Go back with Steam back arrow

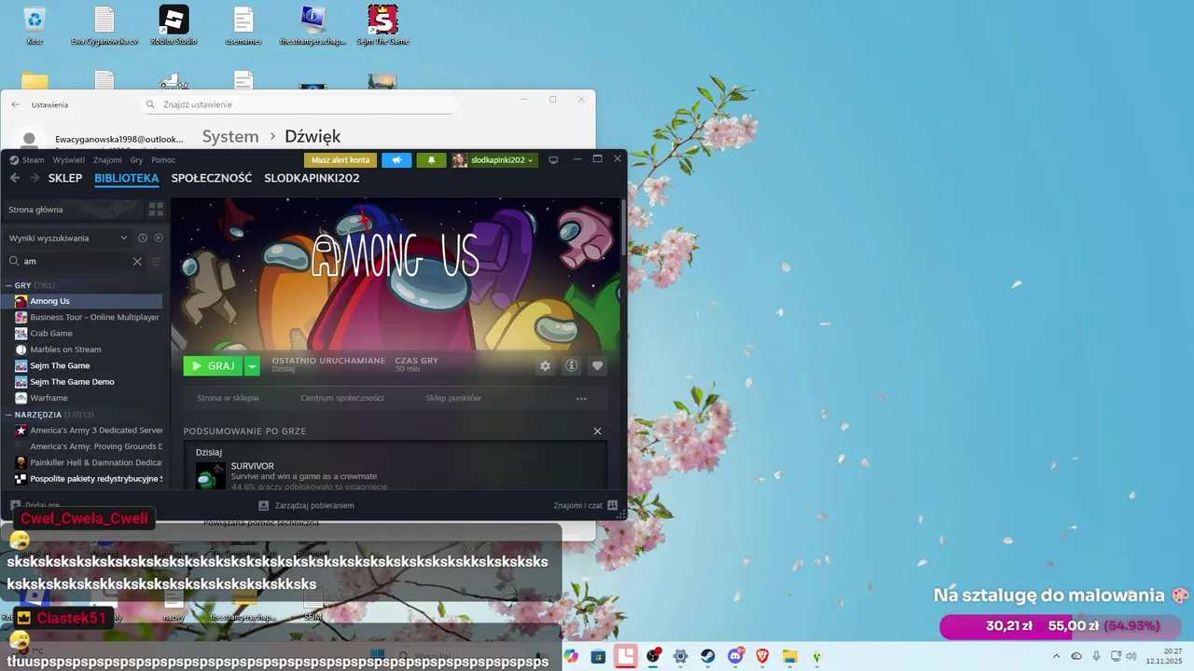coord(15,178)
